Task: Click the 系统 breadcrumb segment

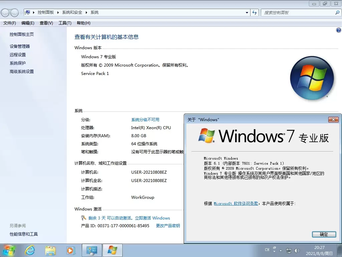Action: tap(95, 12)
